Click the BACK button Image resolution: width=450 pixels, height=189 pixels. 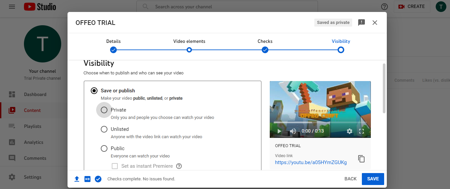pyautogui.click(x=351, y=179)
